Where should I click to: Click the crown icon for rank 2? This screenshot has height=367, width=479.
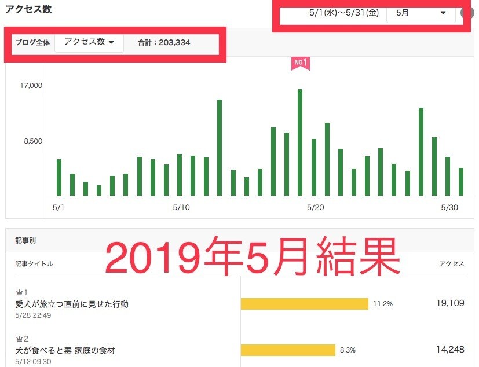[x=19, y=339]
